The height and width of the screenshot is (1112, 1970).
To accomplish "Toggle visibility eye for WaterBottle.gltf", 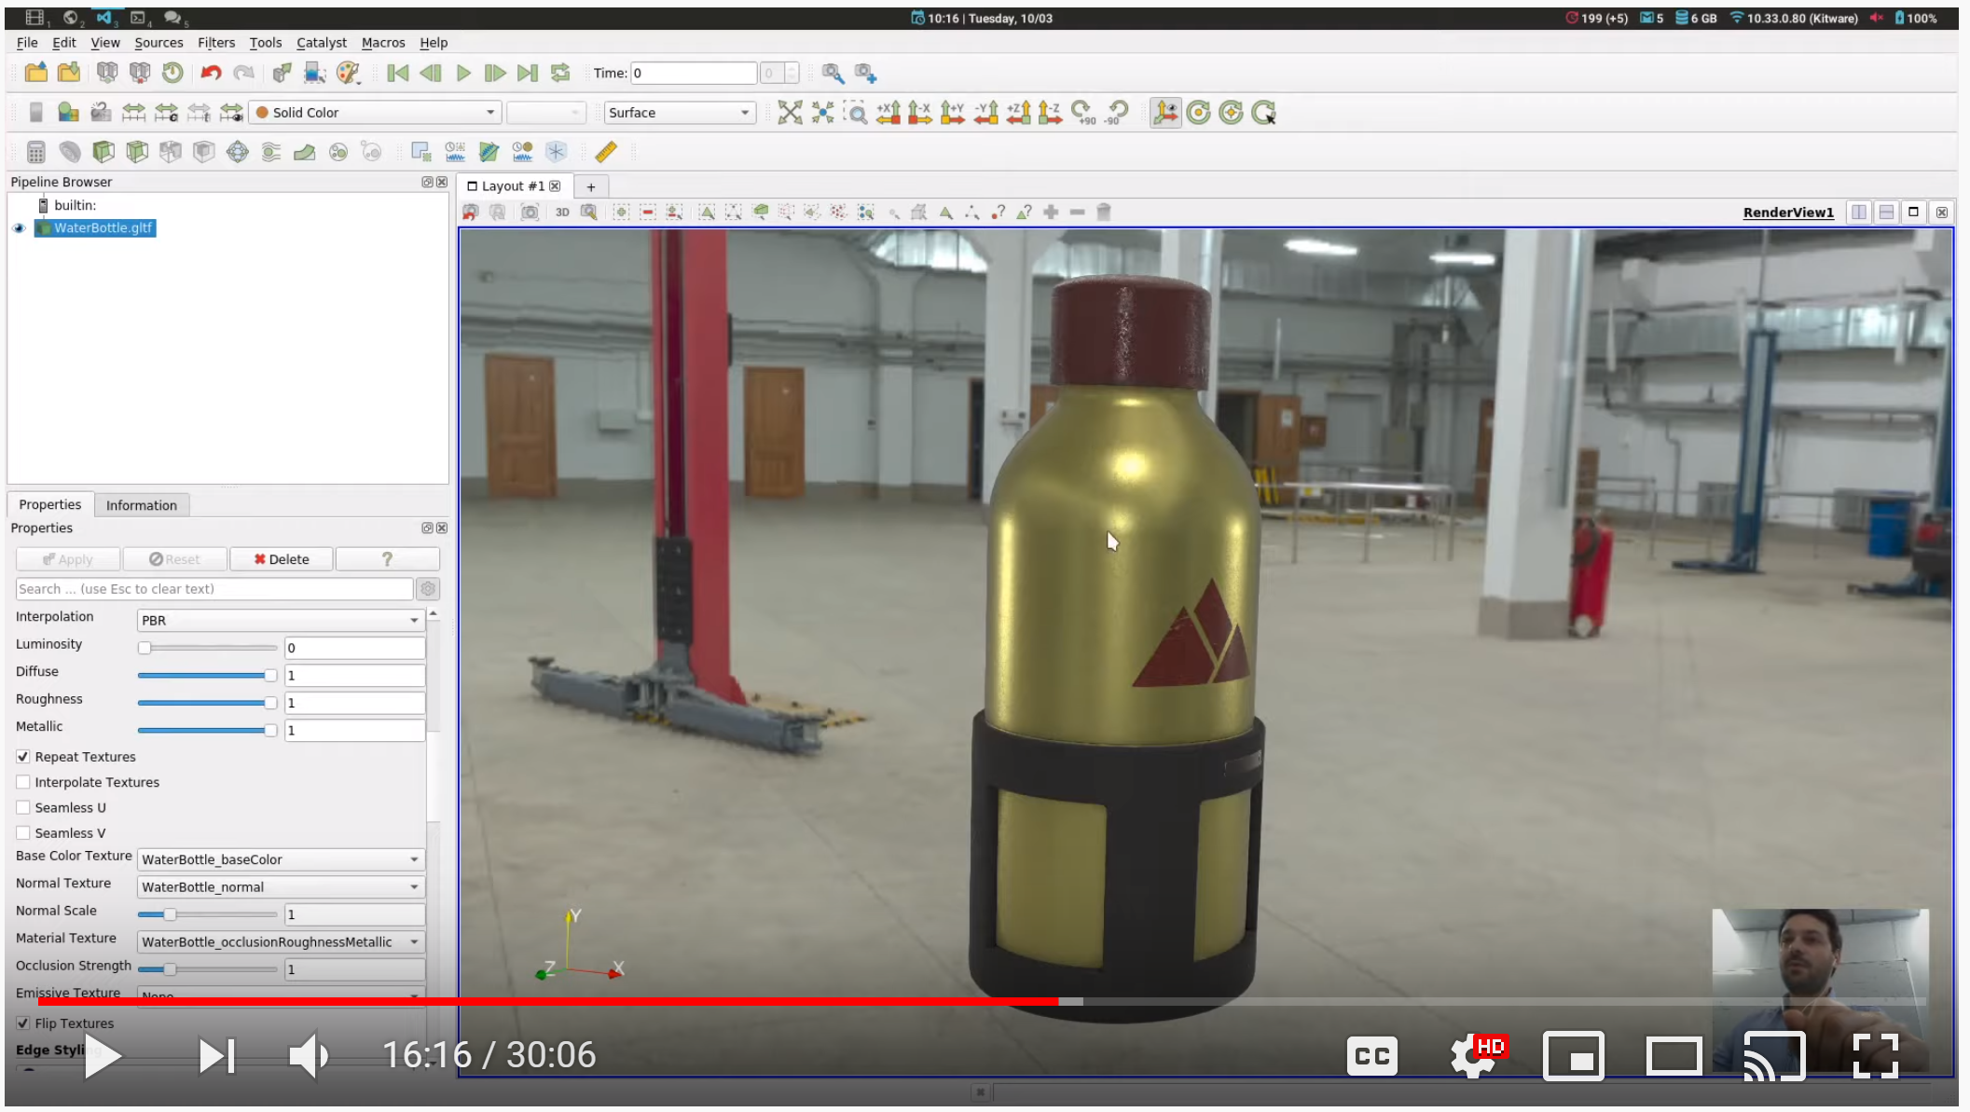I will [x=19, y=228].
